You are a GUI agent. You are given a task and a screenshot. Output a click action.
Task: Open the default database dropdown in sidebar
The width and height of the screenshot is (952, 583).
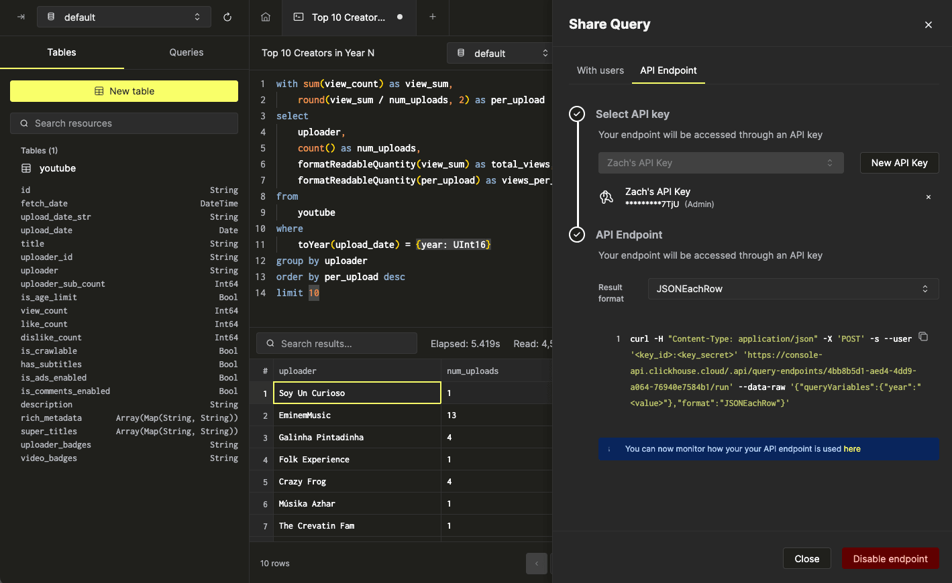(x=124, y=17)
